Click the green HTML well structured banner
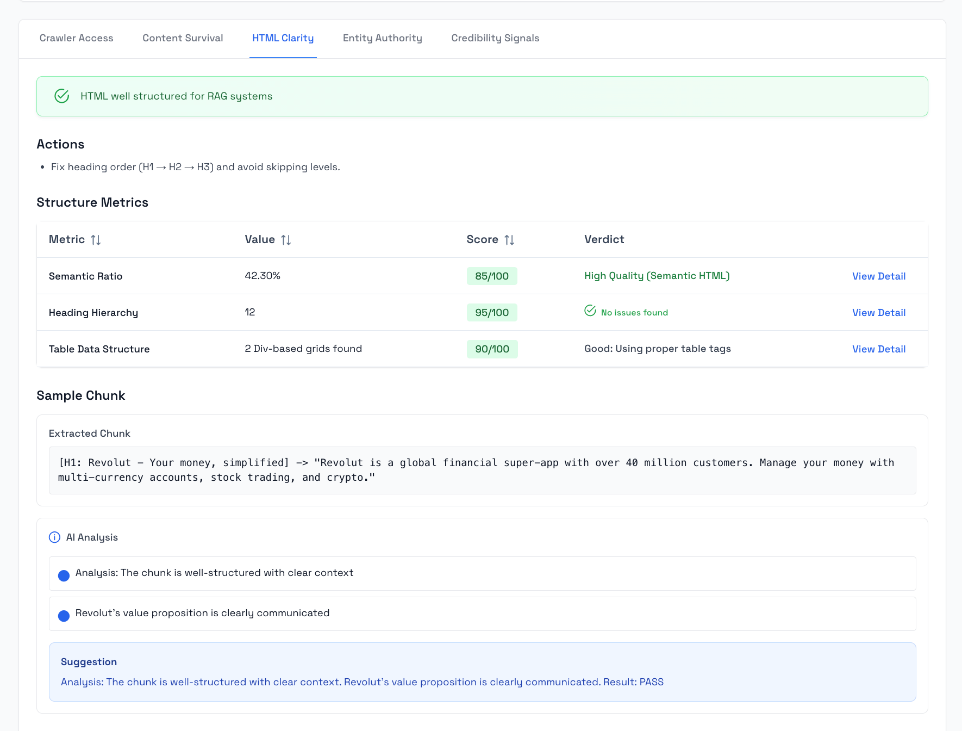Image resolution: width=962 pixels, height=731 pixels. (482, 96)
